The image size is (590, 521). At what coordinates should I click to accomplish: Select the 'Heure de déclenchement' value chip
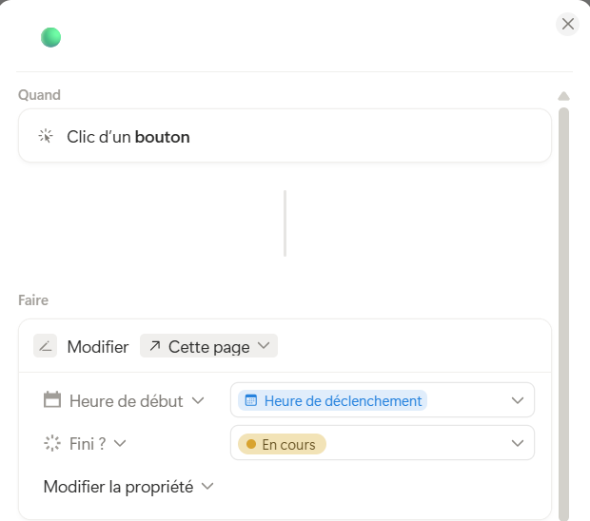pyautogui.click(x=333, y=400)
